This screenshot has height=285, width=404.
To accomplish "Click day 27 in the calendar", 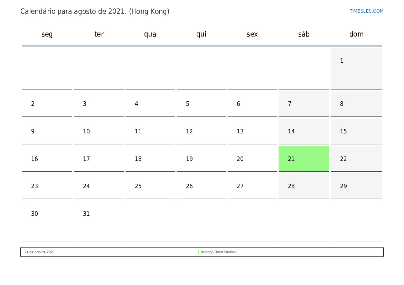I will [x=252, y=186].
